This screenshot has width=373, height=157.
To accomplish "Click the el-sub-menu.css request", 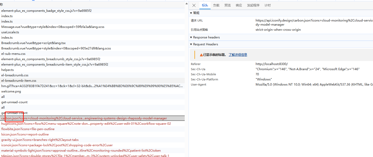I will tap(13, 54).
